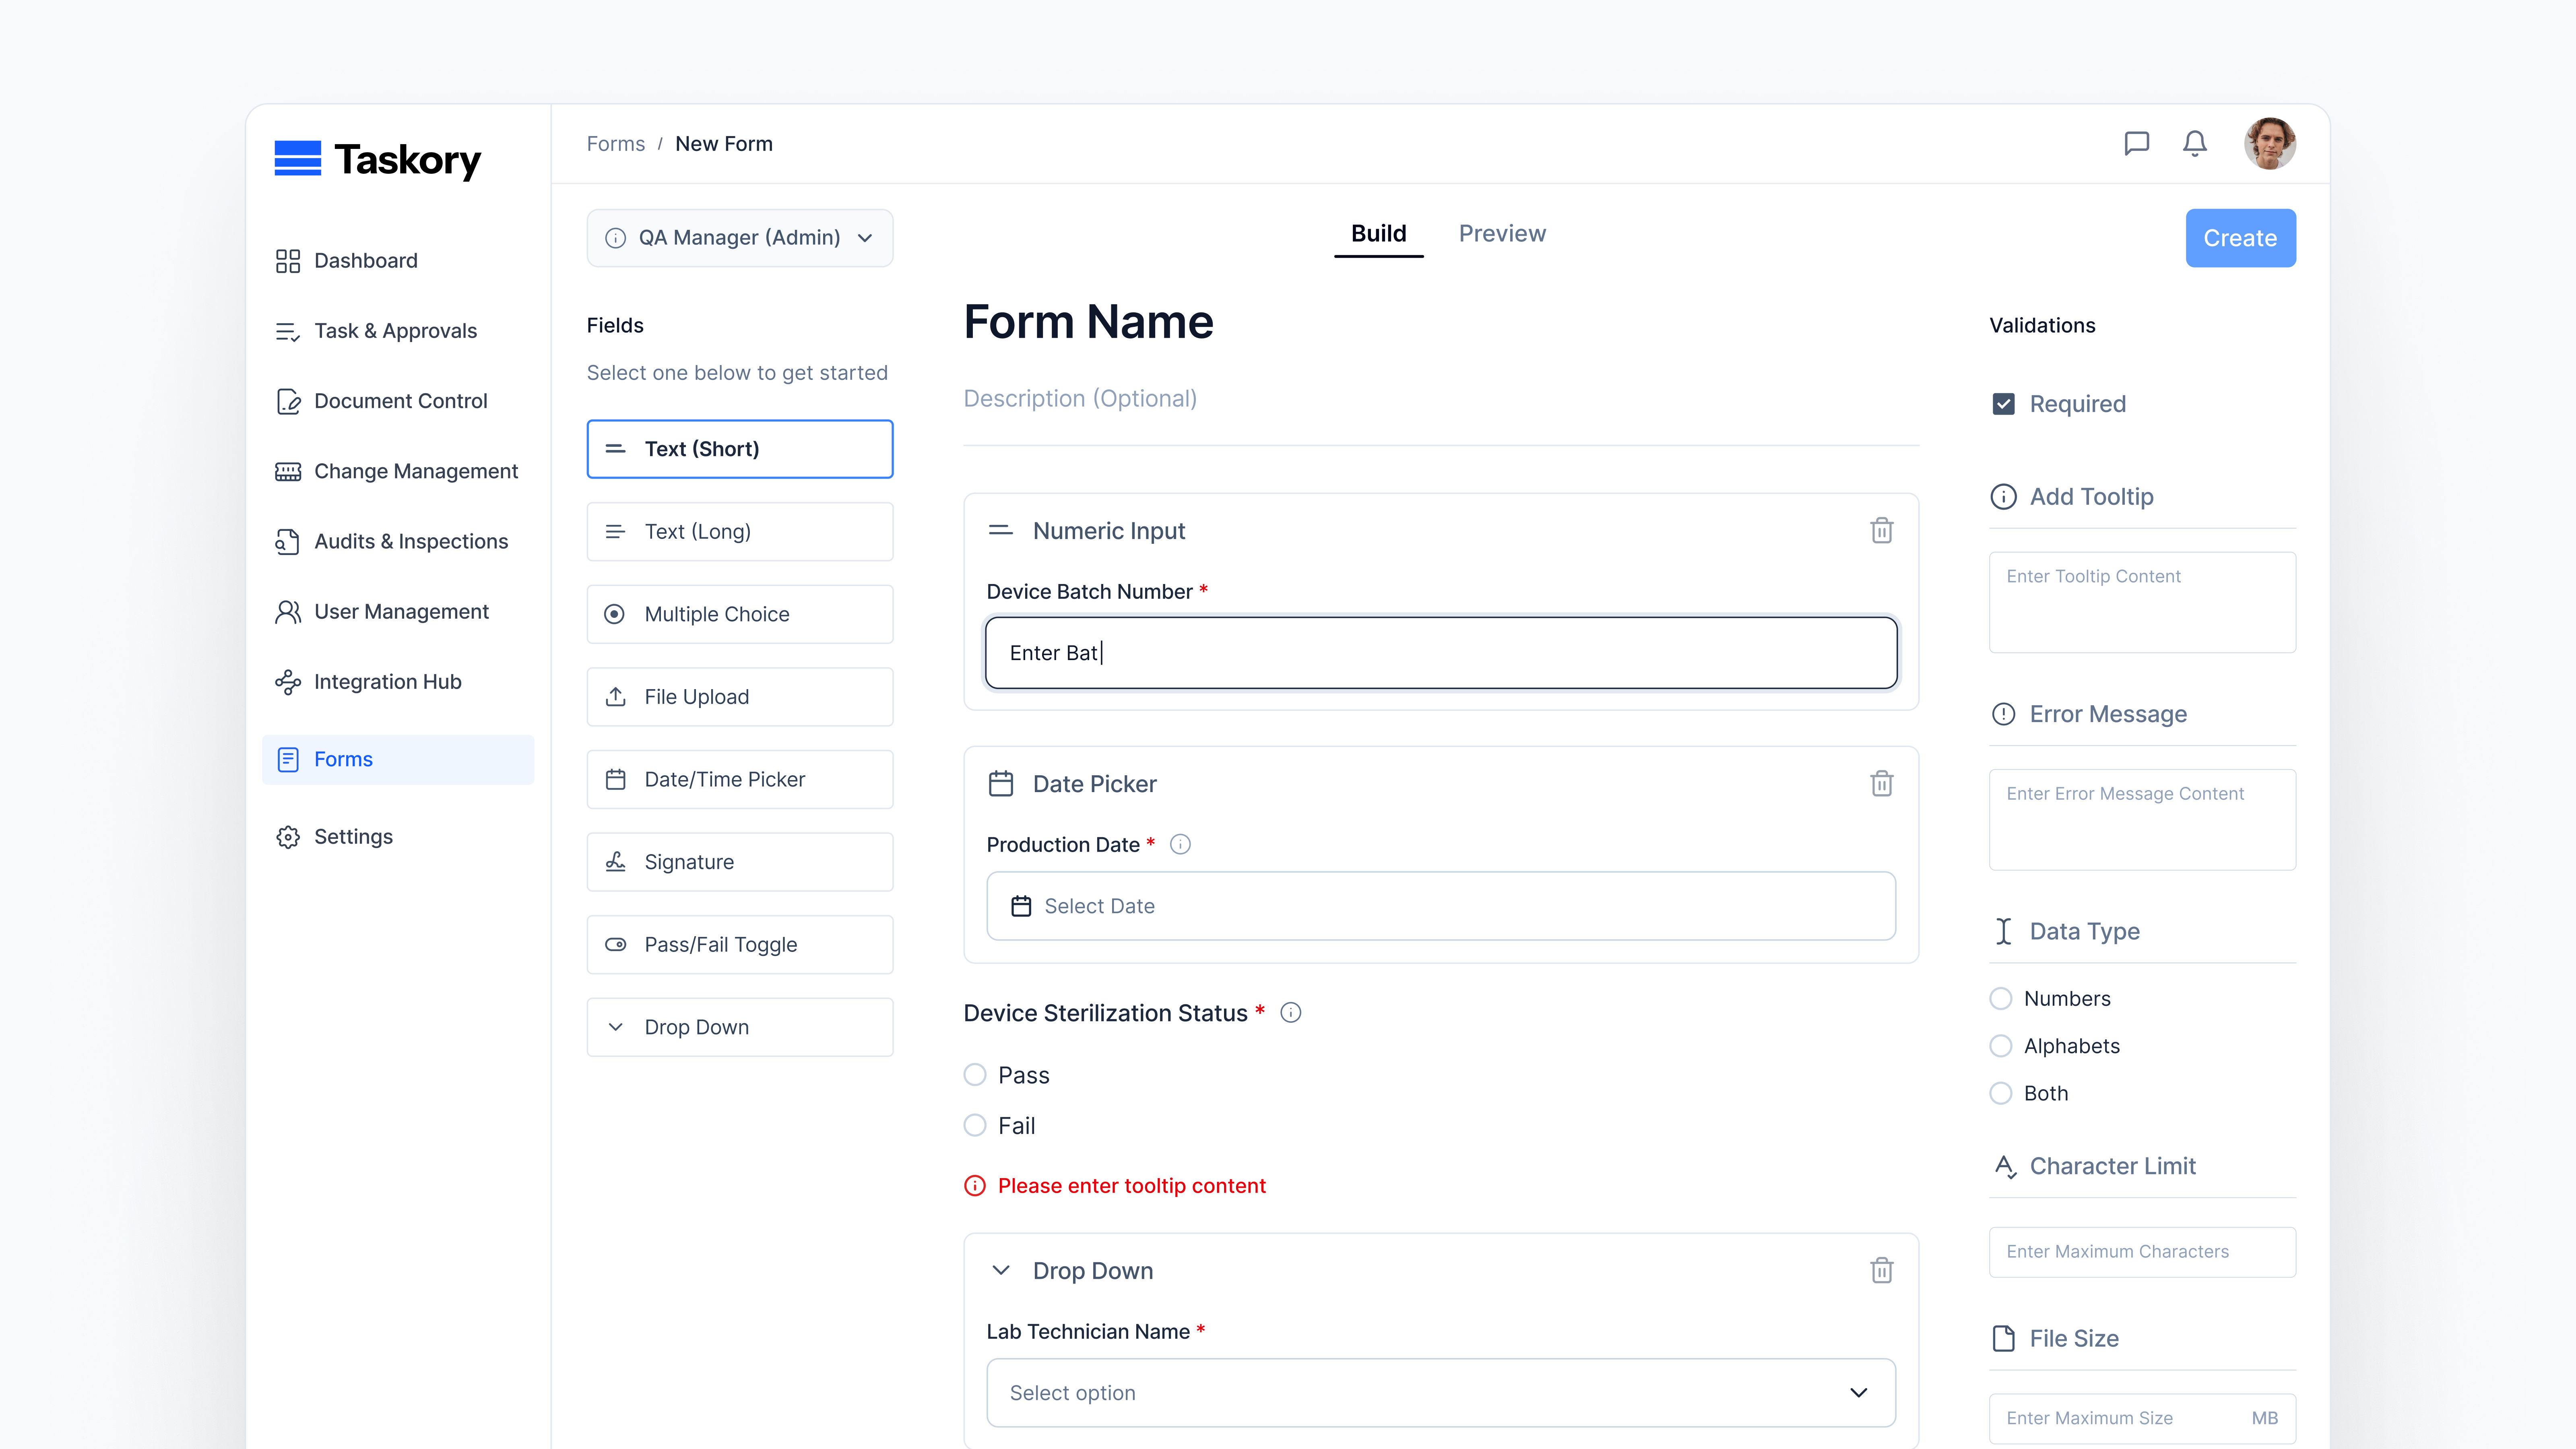The width and height of the screenshot is (2576, 1449).
Task: Switch to the Build tab
Action: (x=1378, y=233)
